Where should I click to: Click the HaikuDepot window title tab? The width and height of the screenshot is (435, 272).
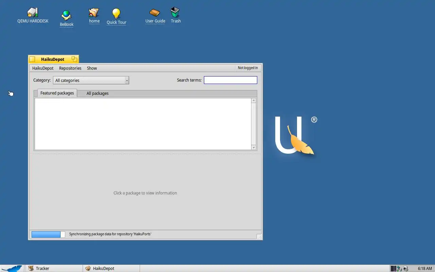(53, 59)
